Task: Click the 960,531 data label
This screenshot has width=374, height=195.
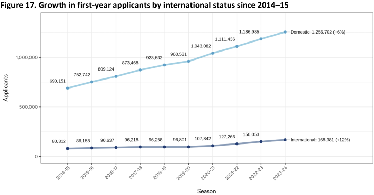Action: point(178,54)
